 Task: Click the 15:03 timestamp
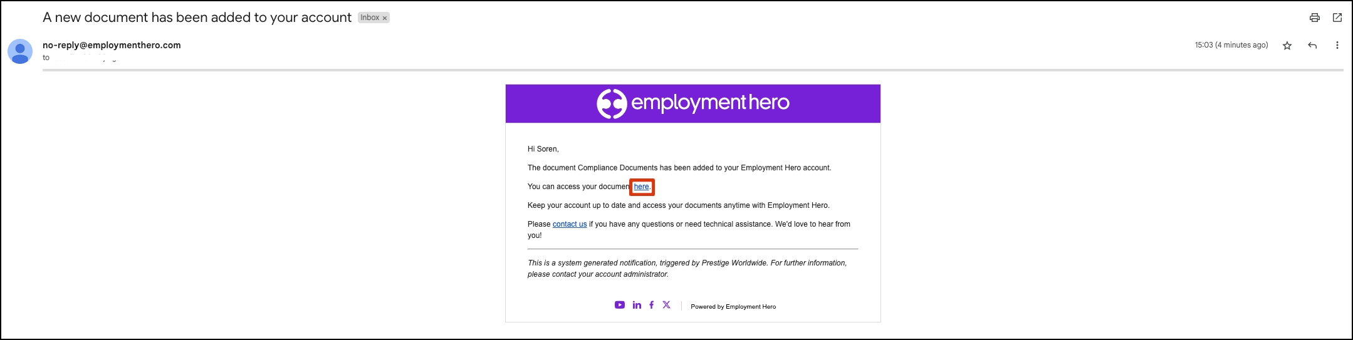pos(1231,45)
